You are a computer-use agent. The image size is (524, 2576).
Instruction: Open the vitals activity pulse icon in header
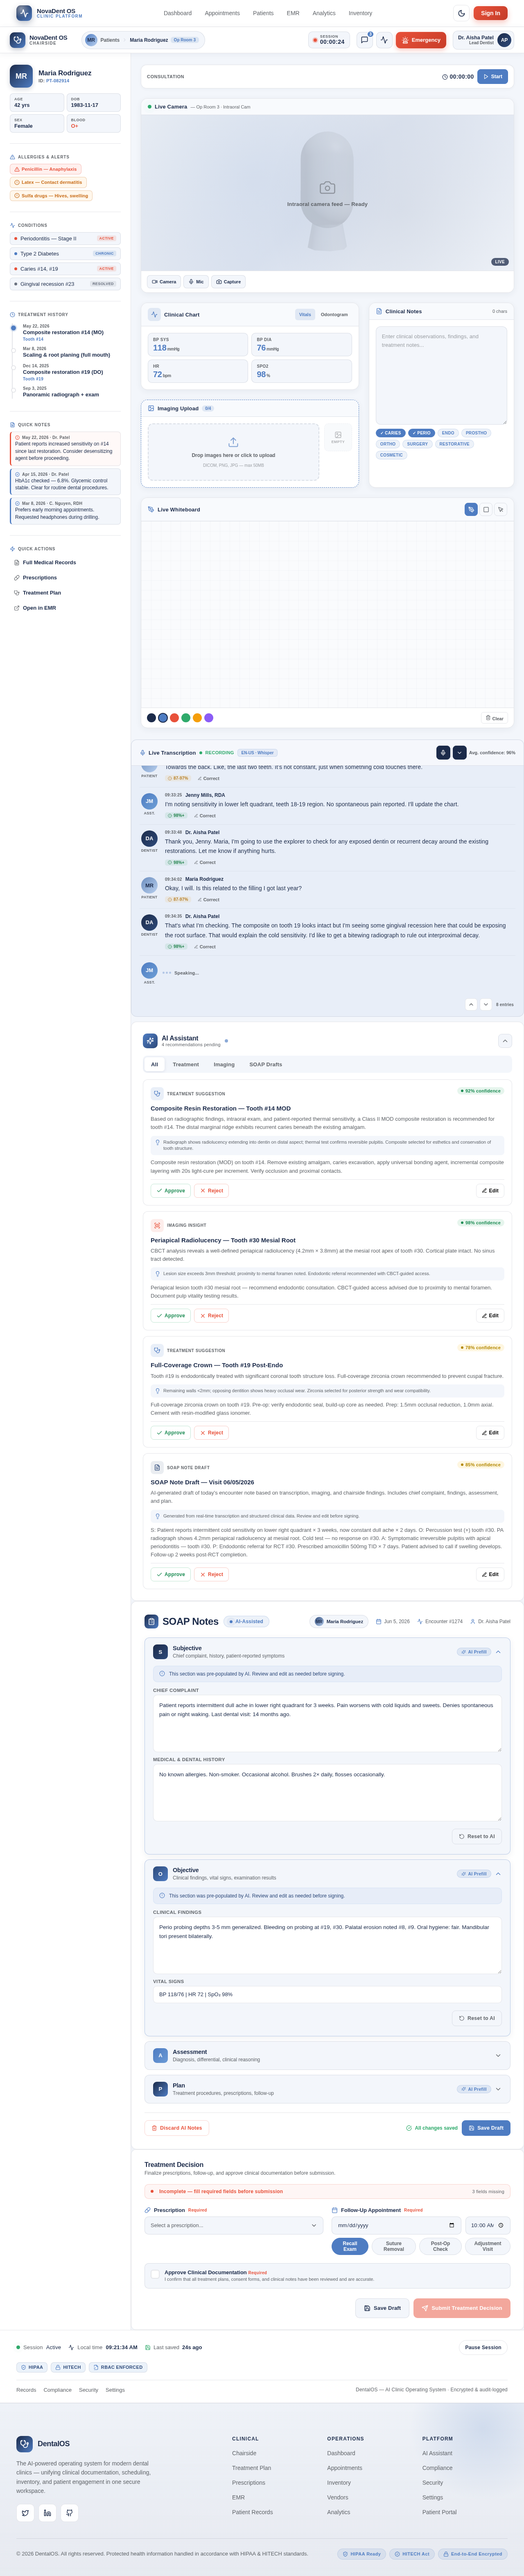[x=384, y=40]
